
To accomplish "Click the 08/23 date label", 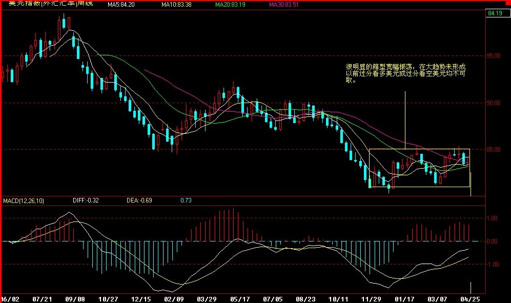I will [305, 299].
